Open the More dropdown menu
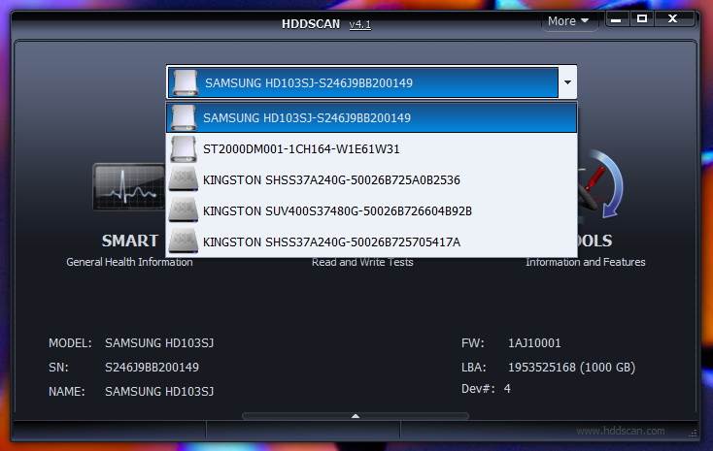The width and height of the screenshot is (713, 451). [x=569, y=21]
